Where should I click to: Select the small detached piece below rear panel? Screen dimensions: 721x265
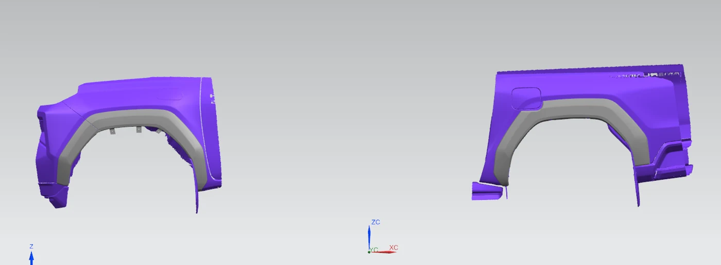tap(487, 191)
